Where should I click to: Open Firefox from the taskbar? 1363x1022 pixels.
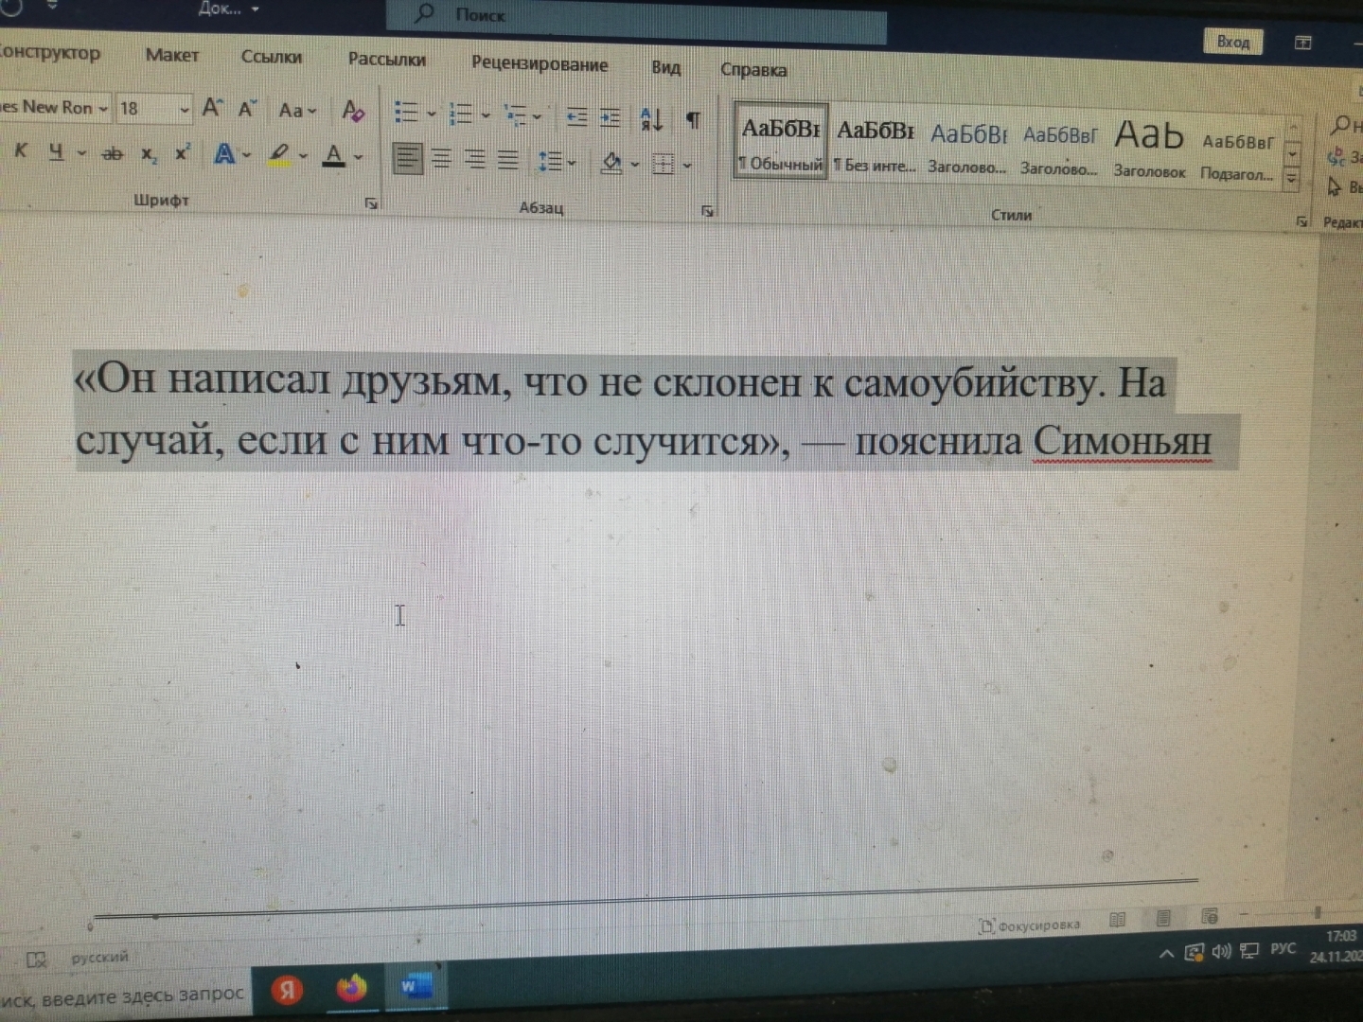(x=351, y=989)
